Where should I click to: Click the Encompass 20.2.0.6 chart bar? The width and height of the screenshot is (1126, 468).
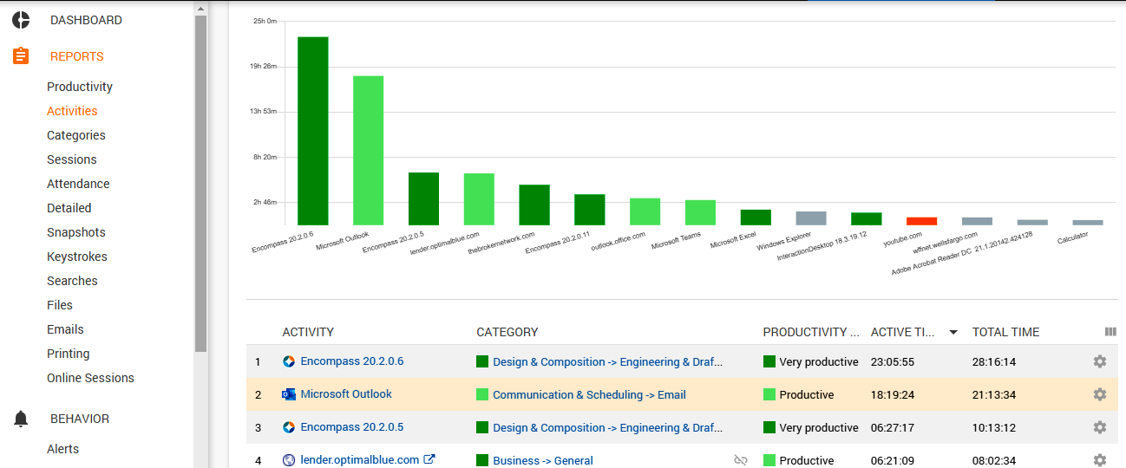coord(313,131)
